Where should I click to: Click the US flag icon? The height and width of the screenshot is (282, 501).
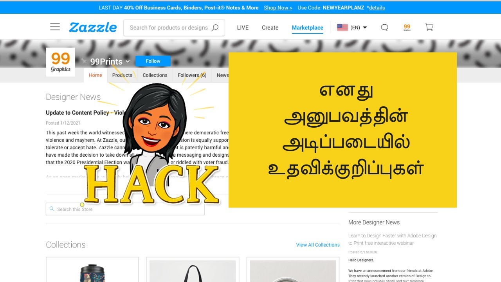coord(342,27)
